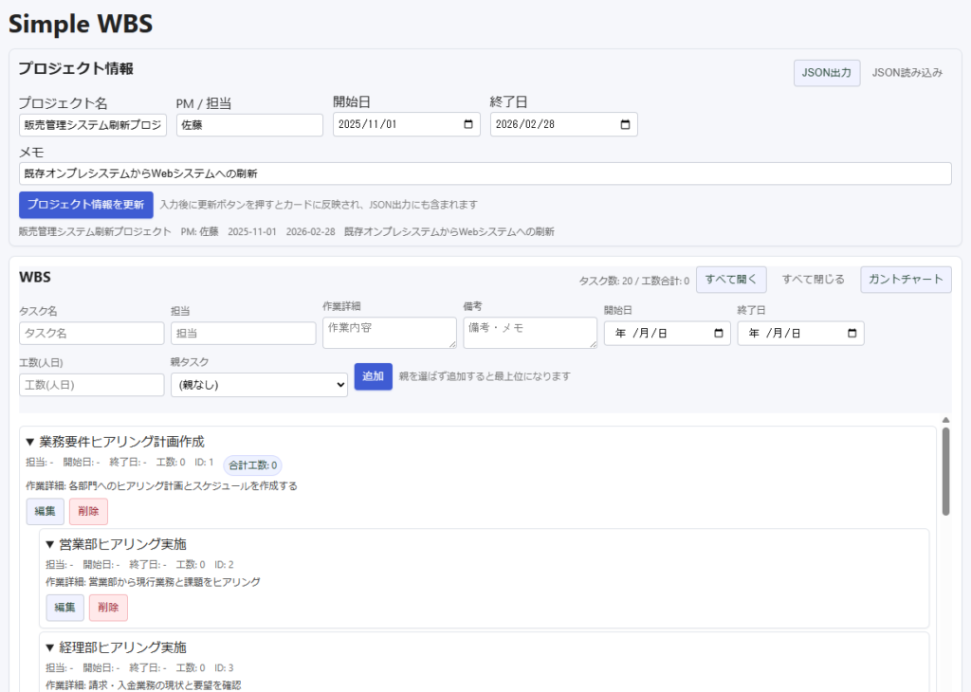Viewport: 971px width, 692px height.
Task: Collapse all tasks with すべて閉じる
Action: pos(813,280)
